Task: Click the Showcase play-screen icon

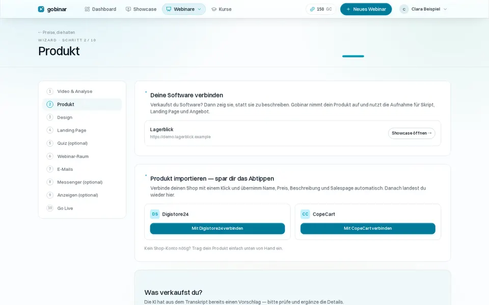Action: point(128,9)
